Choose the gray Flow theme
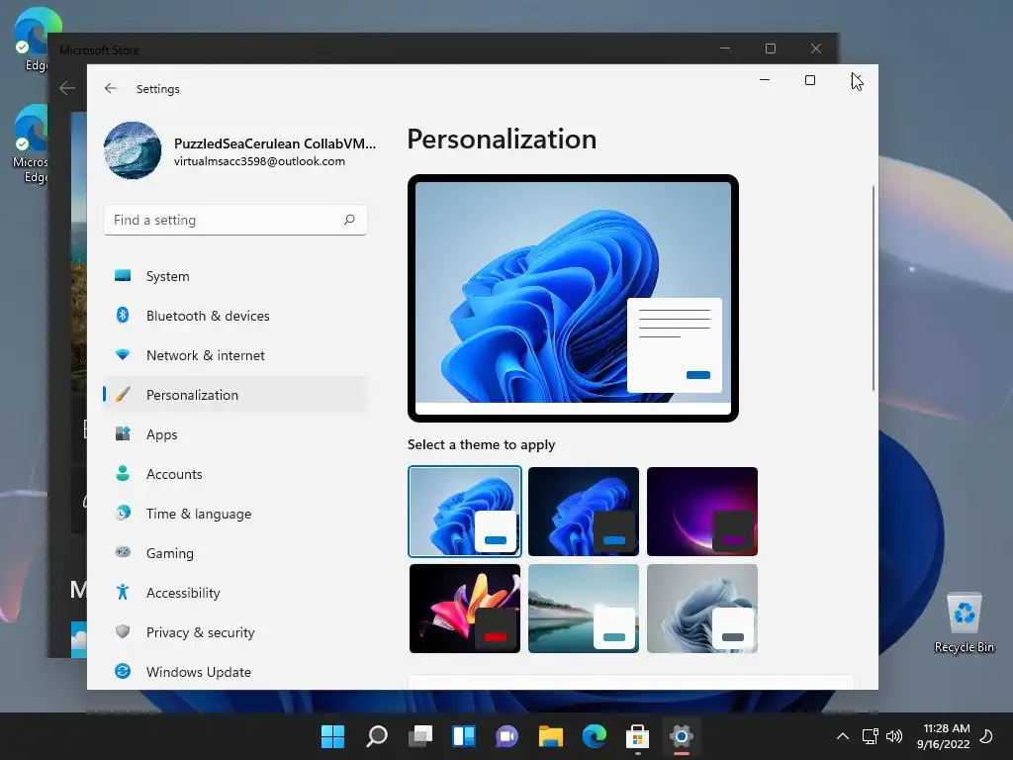1013x760 pixels. tap(702, 609)
